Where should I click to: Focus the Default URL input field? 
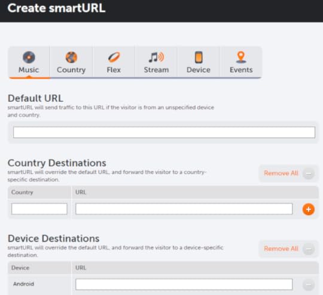point(164,132)
